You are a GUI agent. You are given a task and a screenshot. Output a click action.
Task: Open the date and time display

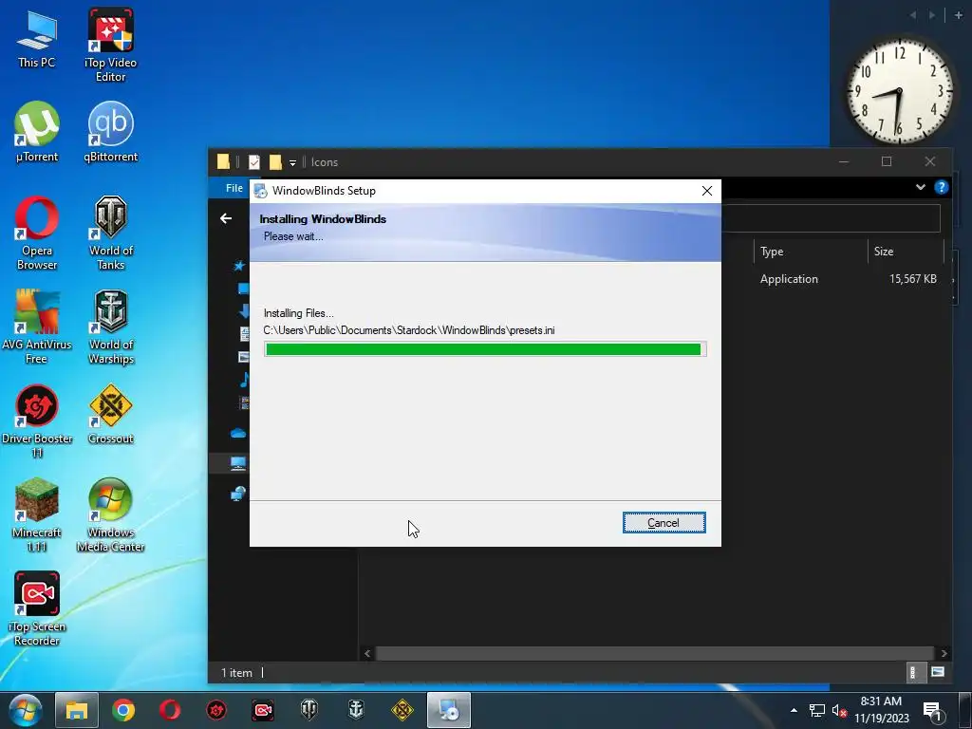881,710
